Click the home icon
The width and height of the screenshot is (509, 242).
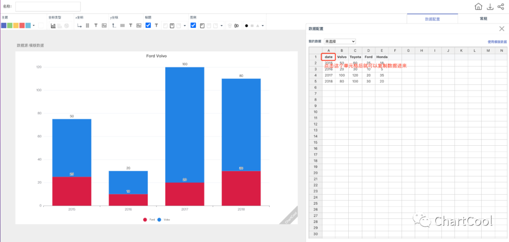click(478, 7)
